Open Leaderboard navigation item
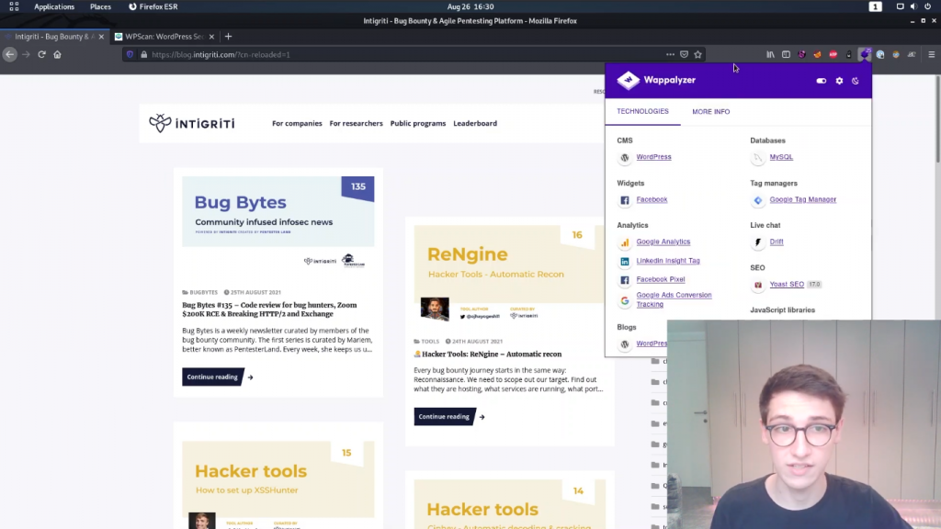941x529 pixels. pos(475,124)
